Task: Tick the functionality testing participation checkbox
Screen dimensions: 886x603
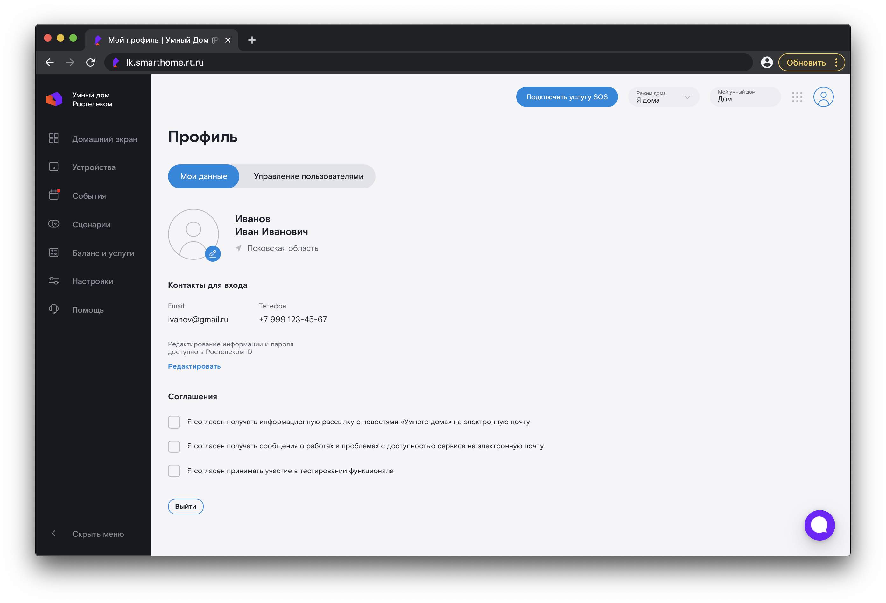Action: click(174, 471)
